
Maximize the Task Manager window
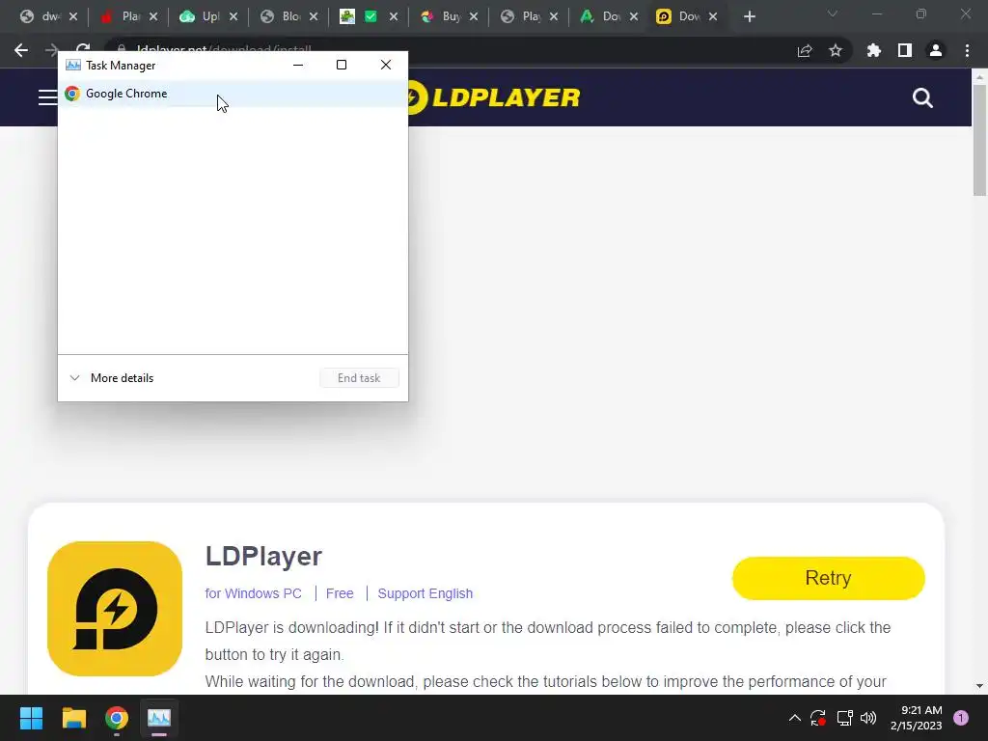point(342,65)
